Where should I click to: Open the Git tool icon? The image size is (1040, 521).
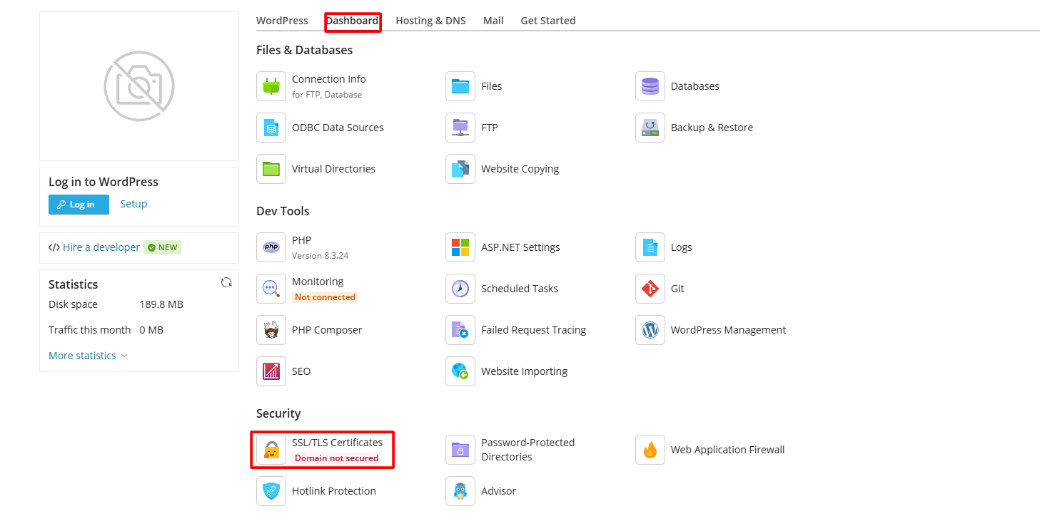click(x=650, y=289)
